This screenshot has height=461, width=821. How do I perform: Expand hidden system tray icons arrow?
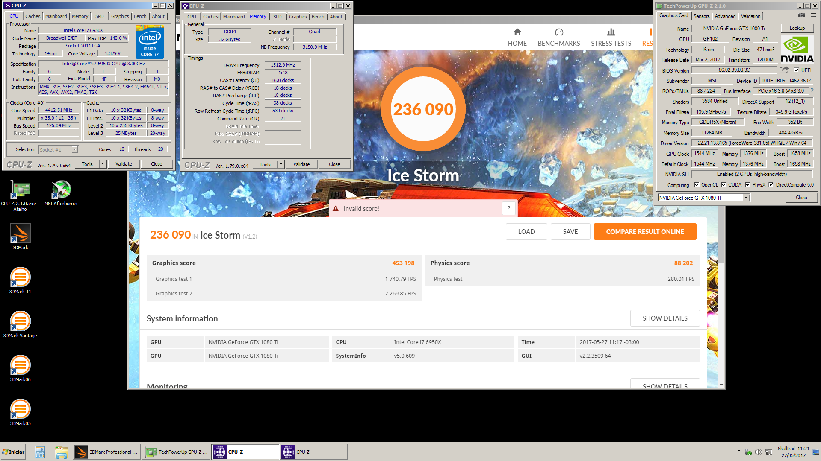point(739,452)
